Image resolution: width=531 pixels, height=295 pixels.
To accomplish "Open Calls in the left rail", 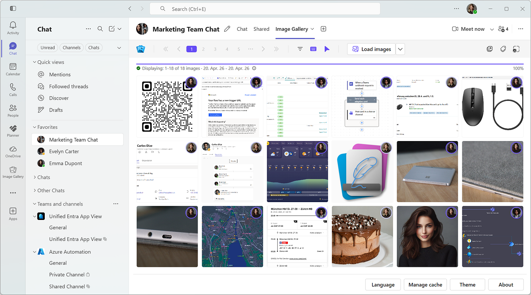I will tap(13, 90).
